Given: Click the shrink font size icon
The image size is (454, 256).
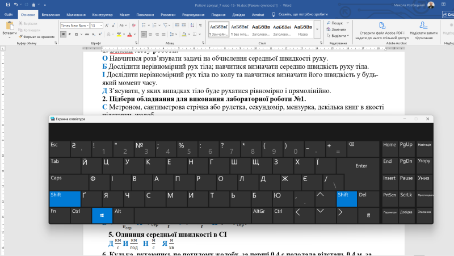Looking at the screenshot, I should (113, 26).
